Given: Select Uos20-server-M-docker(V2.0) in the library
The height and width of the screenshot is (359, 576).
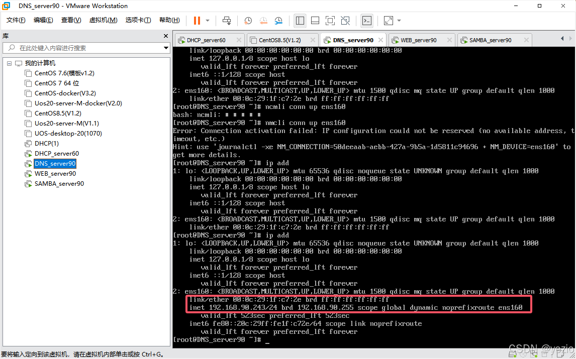Looking at the screenshot, I should [x=78, y=103].
